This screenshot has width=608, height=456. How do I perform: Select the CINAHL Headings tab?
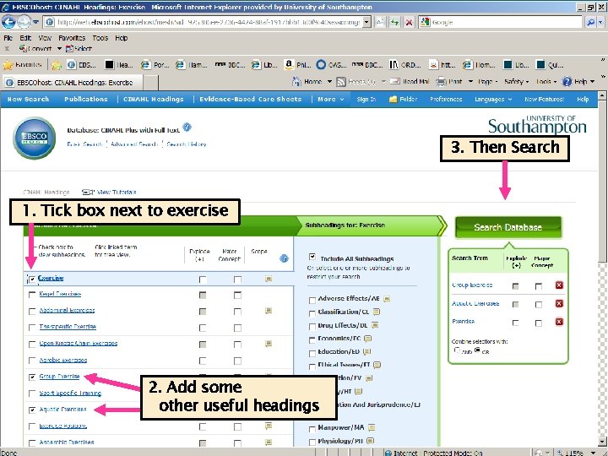153,100
